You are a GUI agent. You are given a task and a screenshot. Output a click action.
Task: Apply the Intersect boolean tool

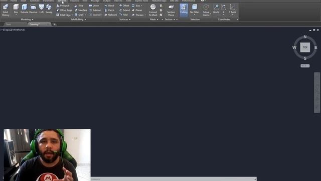pos(95,15)
